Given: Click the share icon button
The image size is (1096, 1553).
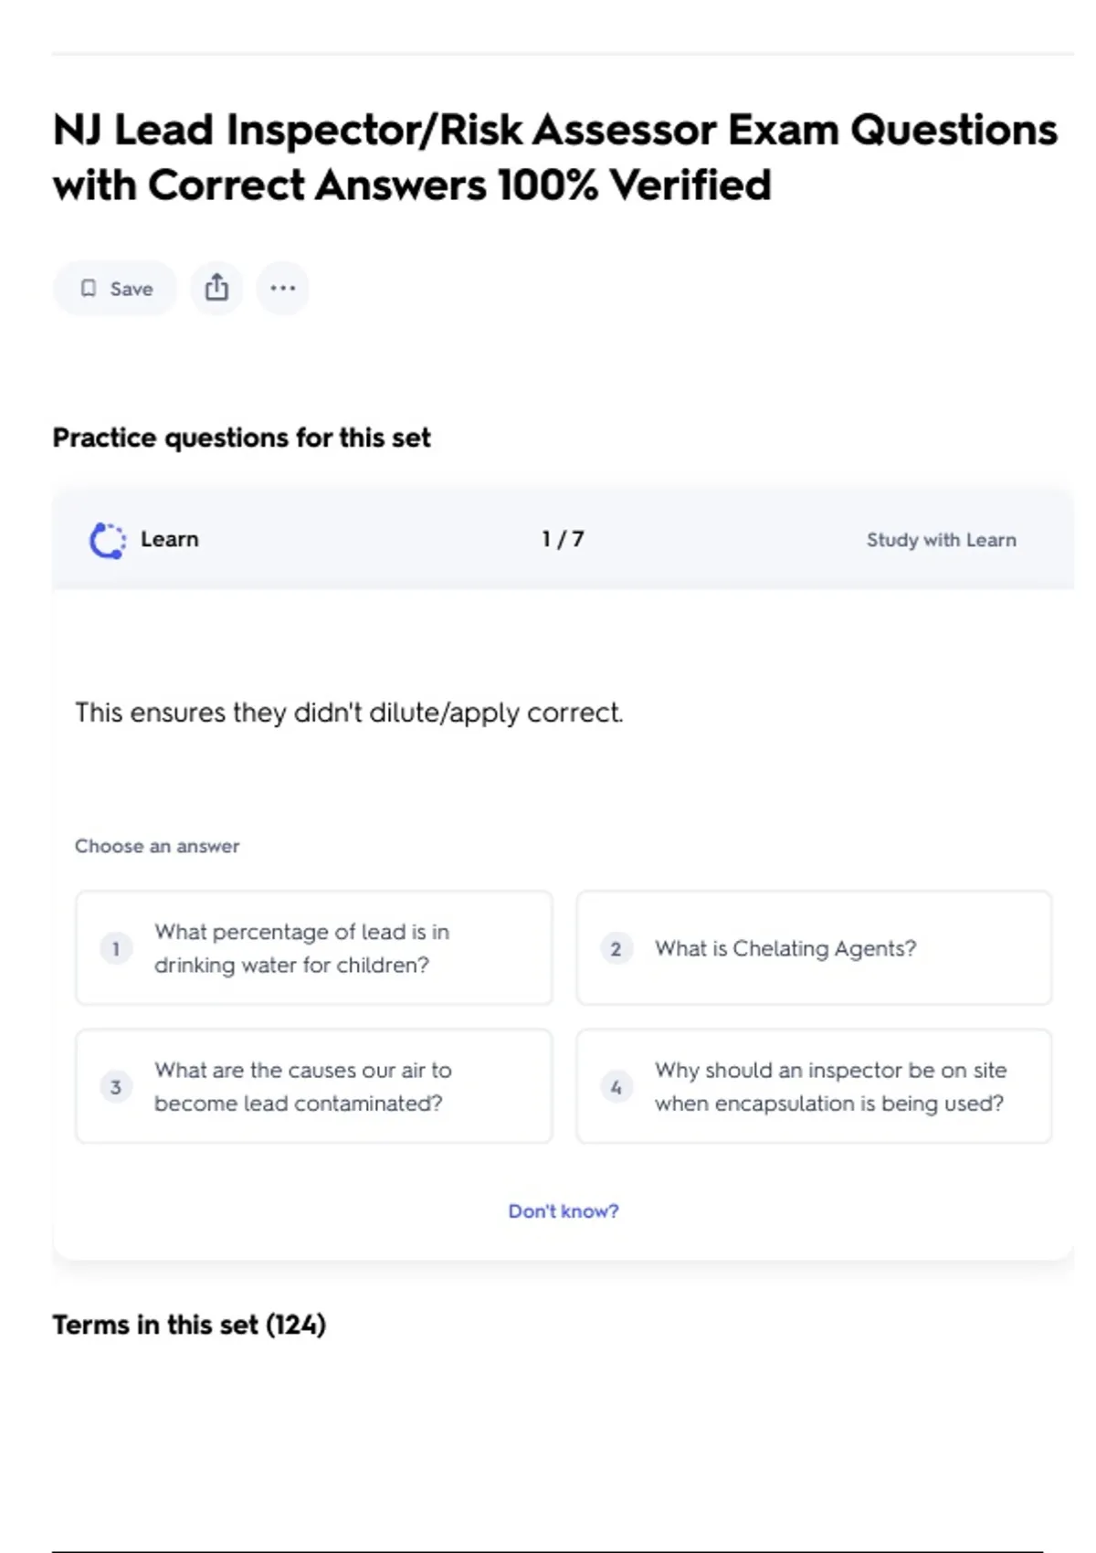Looking at the screenshot, I should coord(216,289).
